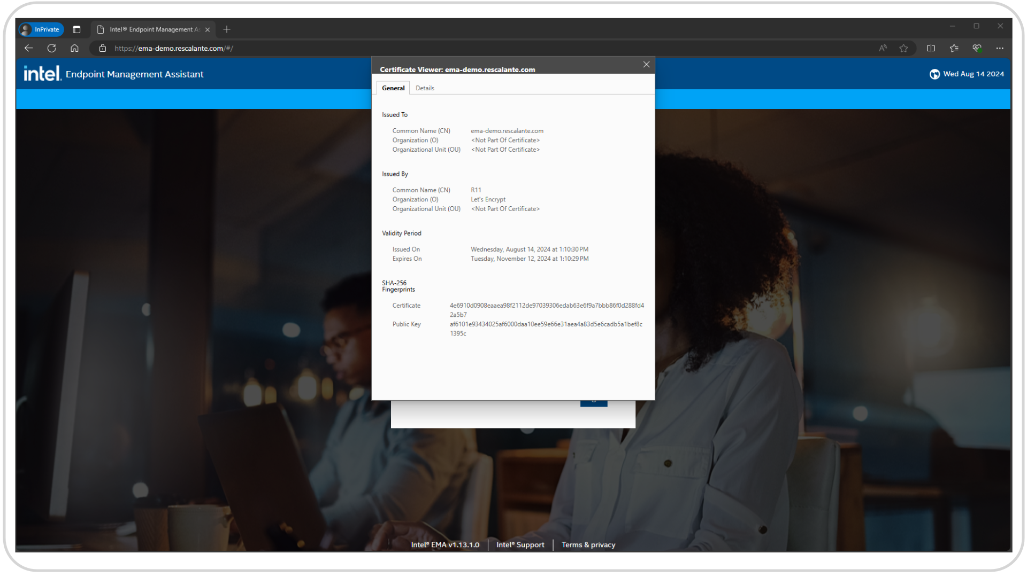
Task: Open split screen view
Action: pyautogui.click(x=931, y=48)
